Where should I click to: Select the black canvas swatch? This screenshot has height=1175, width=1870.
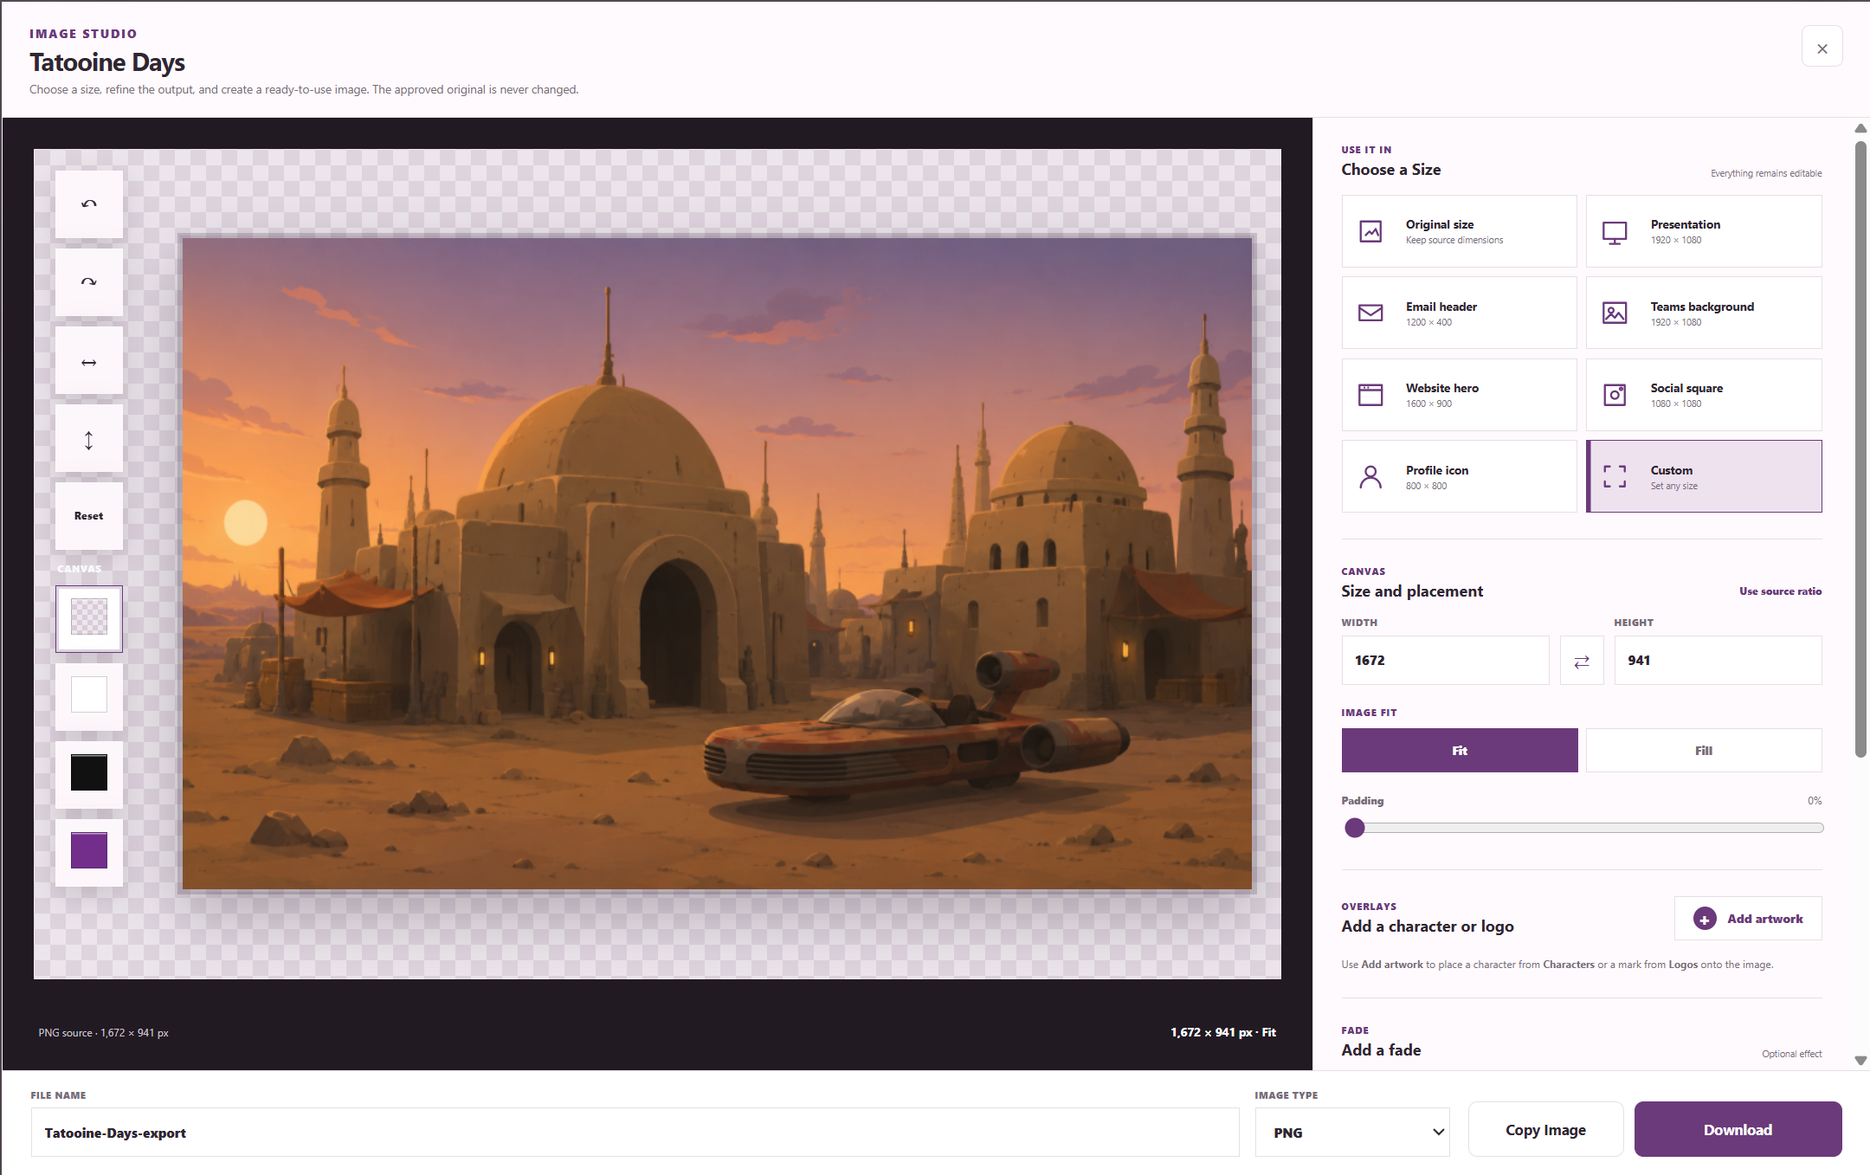click(x=89, y=773)
